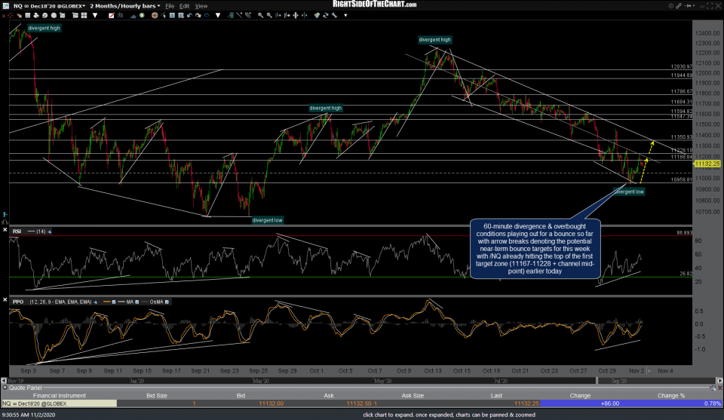Viewport: 724px width, 420px height.
Task: Open the View menu
Action: click(x=201, y=6)
